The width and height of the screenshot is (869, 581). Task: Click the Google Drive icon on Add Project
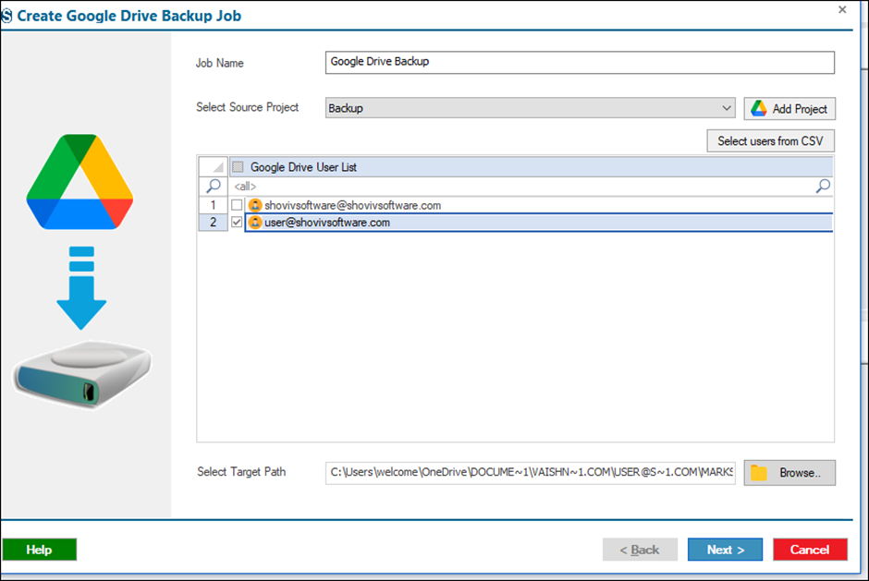click(x=759, y=109)
